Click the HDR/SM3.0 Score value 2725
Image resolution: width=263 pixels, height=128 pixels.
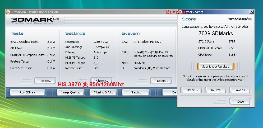tap(232, 48)
